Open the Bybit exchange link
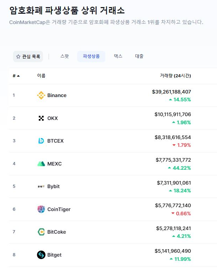The image size is (217, 270). point(54,186)
